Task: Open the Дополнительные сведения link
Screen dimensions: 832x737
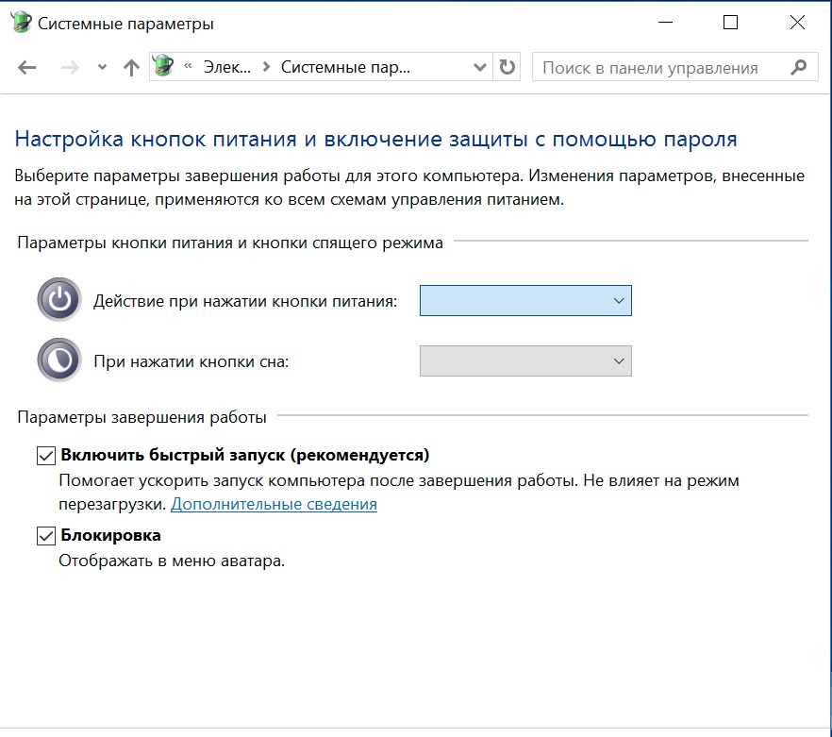Action: click(x=274, y=505)
